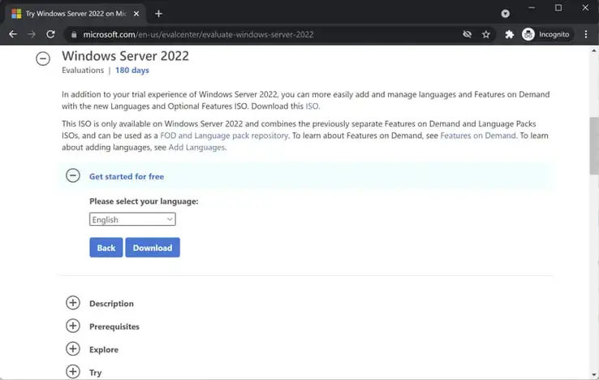Click the Incognito profile badge

[x=546, y=34]
